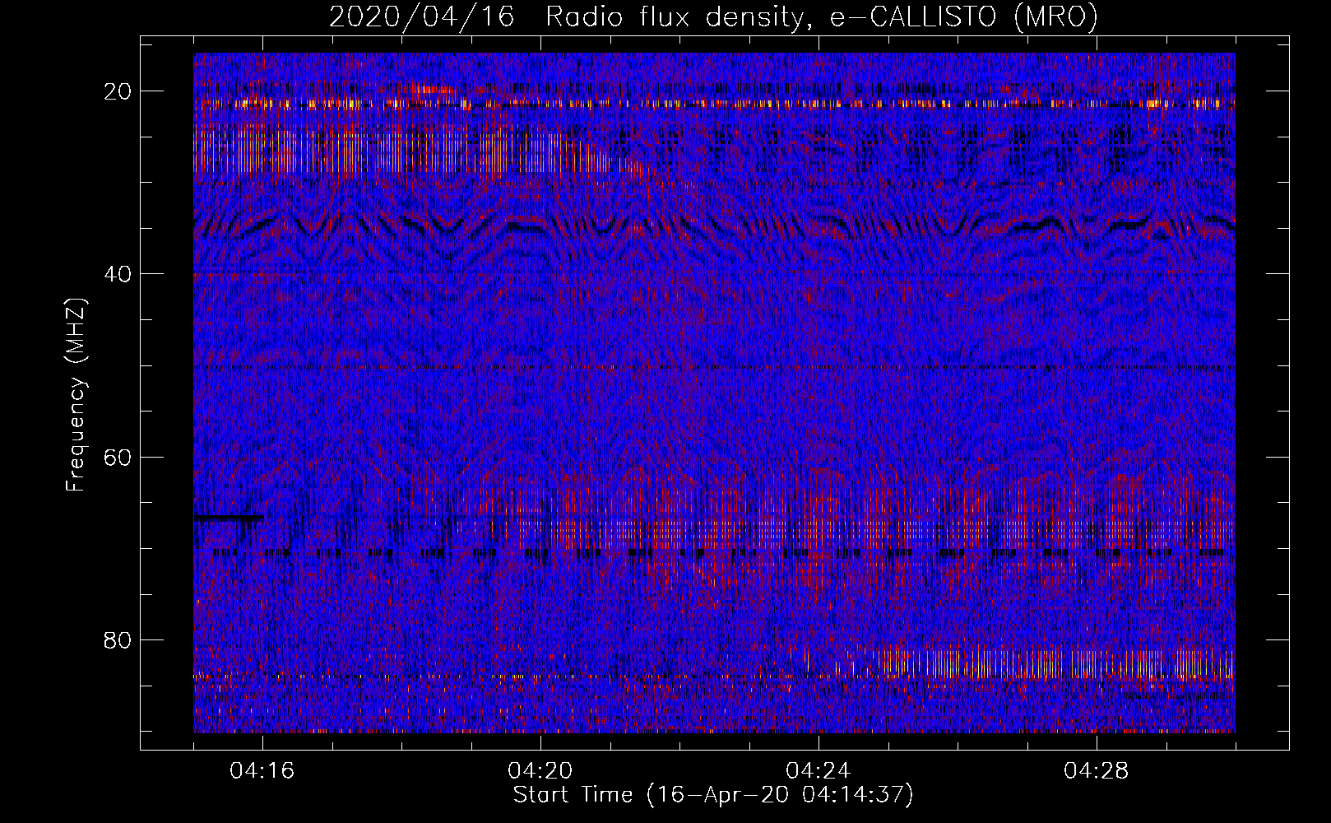This screenshot has height=823, width=1331.
Task: Click the plot title '2020/04/16 Radio flux density'
Action: [x=565, y=16]
